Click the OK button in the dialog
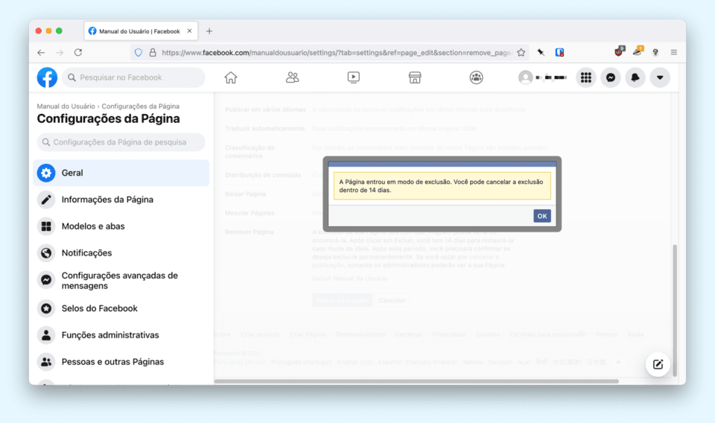 click(x=541, y=216)
